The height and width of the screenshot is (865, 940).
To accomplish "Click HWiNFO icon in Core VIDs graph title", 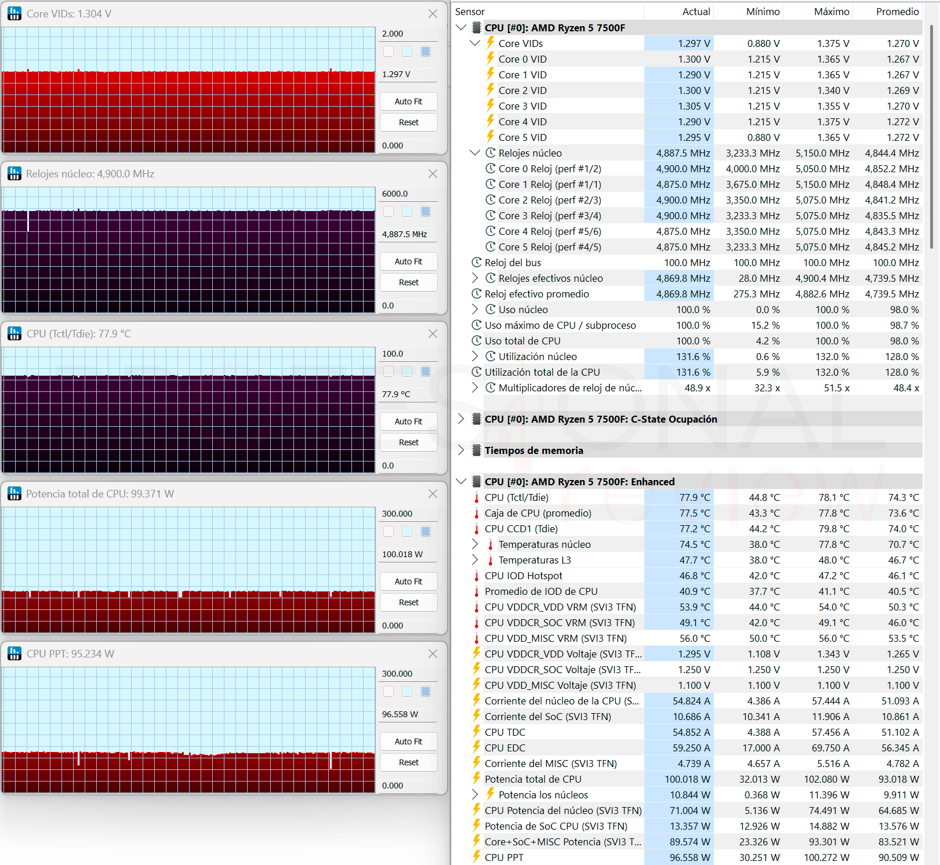I will point(14,13).
